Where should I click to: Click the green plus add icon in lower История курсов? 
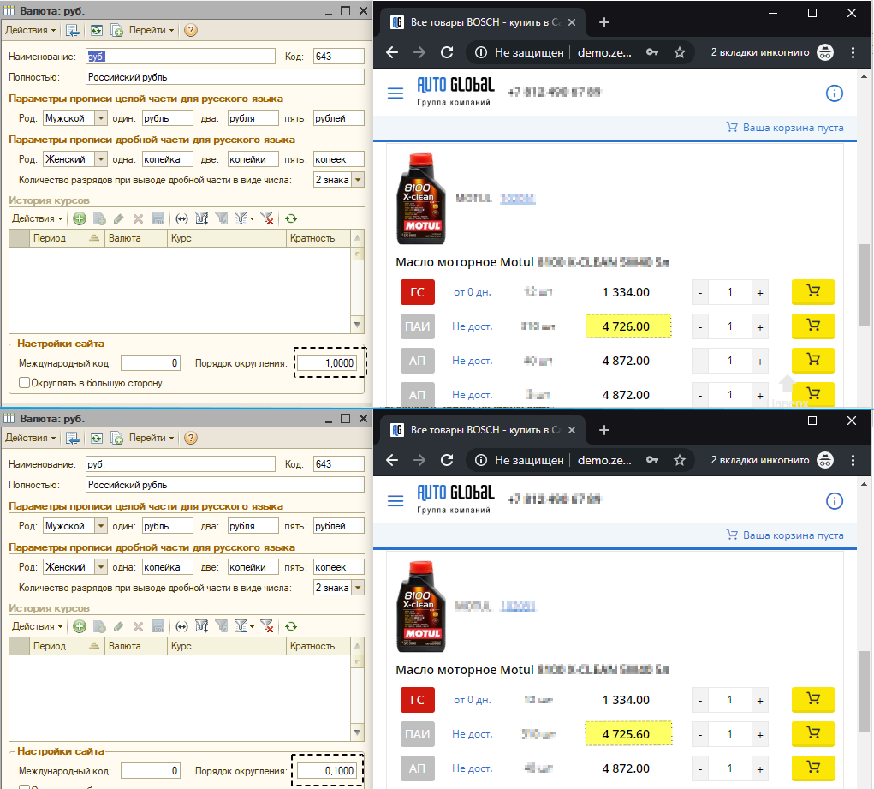pyautogui.click(x=80, y=626)
